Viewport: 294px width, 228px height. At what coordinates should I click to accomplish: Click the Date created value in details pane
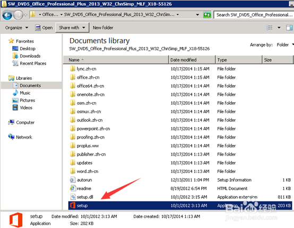[180, 216]
